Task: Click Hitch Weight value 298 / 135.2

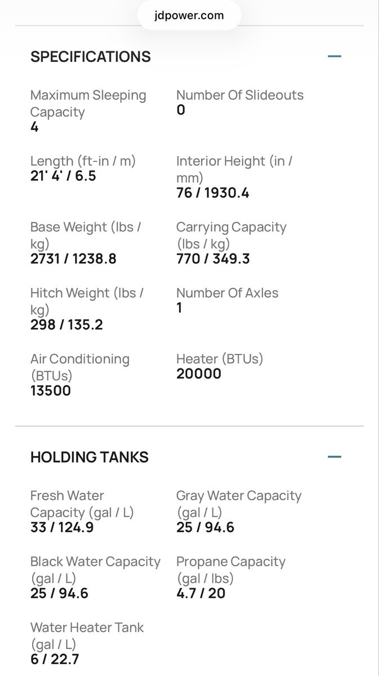Action: click(x=66, y=325)
